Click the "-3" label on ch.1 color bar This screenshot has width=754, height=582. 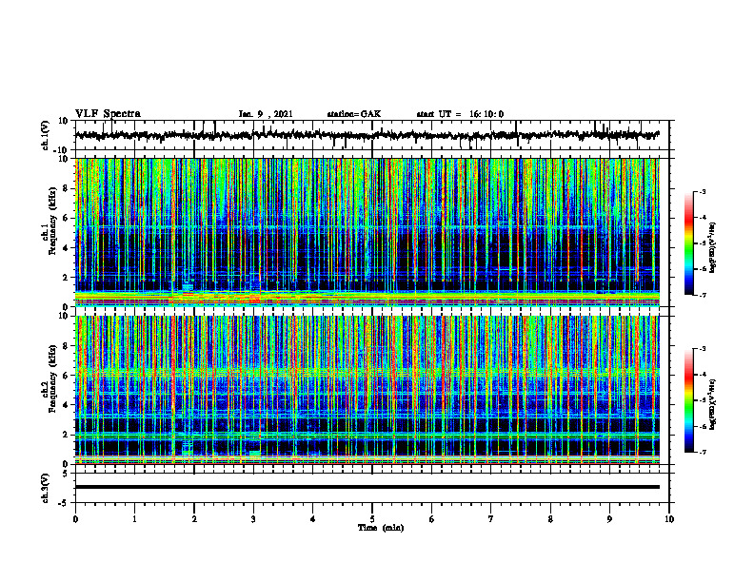702,191
